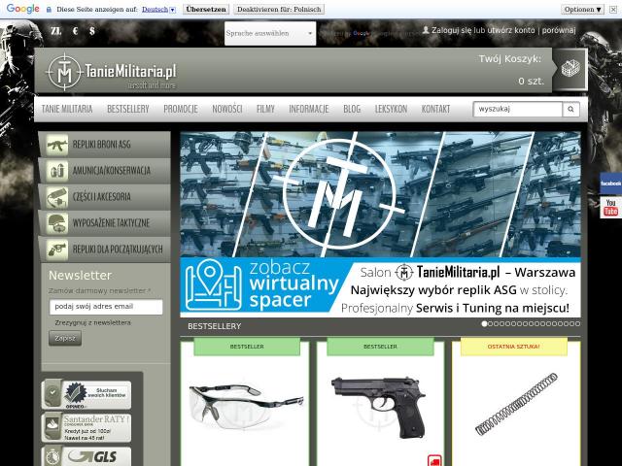Click the TanieMilitaria.pl logo
The image size is (622, 466).
[111, 72]
